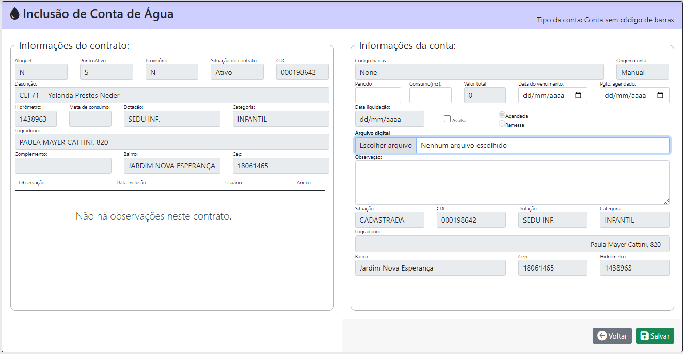Click Escolher arquivo to upload a file
Image resolution: width=683 pixels, height=354 pixels.
(x=386, y=145)
